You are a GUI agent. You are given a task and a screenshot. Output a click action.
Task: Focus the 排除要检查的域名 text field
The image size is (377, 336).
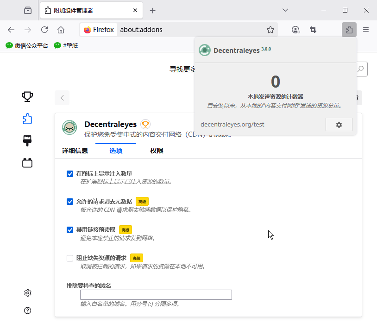[x=156, y=295]
